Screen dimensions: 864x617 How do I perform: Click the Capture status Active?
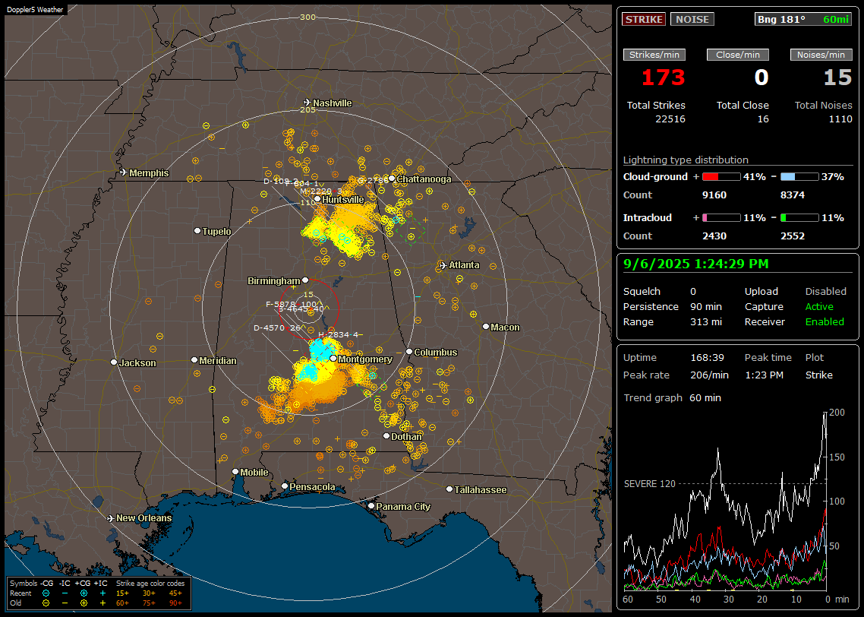818,306
